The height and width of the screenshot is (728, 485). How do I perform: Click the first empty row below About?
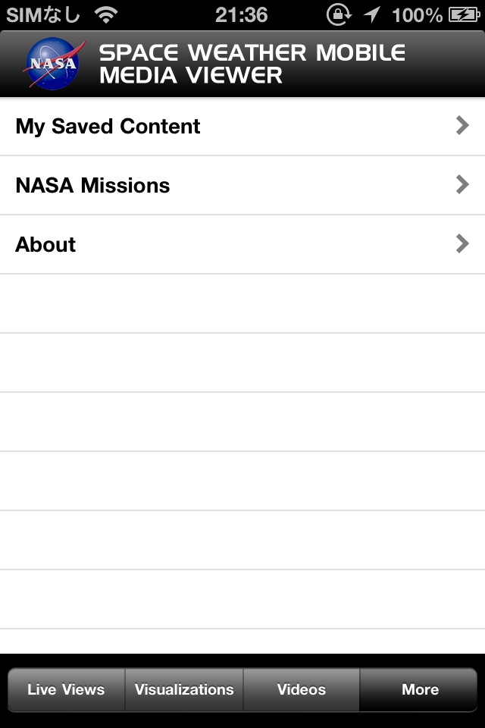(x=242, y=303)
